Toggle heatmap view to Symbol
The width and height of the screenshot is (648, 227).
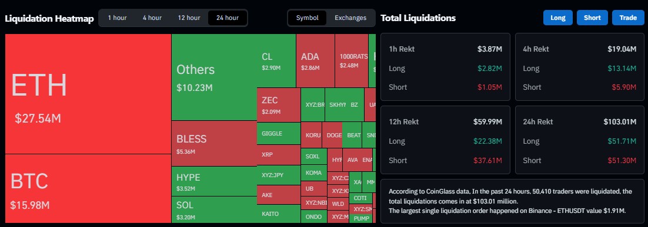[x=308, y=18]
